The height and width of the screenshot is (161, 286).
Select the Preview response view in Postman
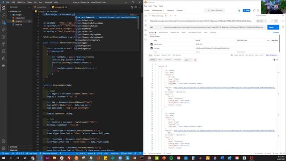(x=168, y=59)
